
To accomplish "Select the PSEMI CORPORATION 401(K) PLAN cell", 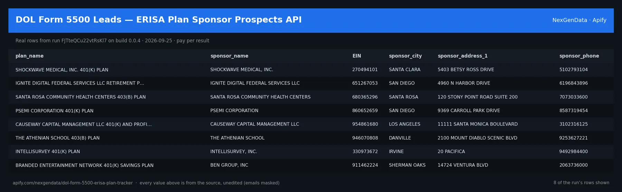I will tap(54, 111).
